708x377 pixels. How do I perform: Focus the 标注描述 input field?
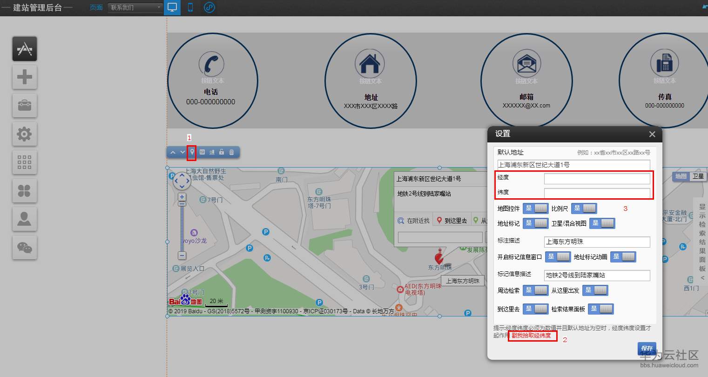(x=597, y=242)
